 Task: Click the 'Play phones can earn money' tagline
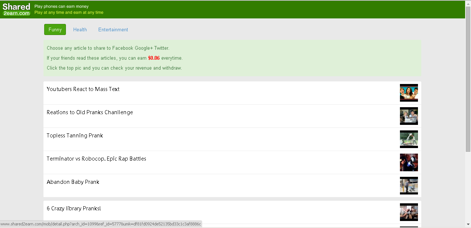61,6
